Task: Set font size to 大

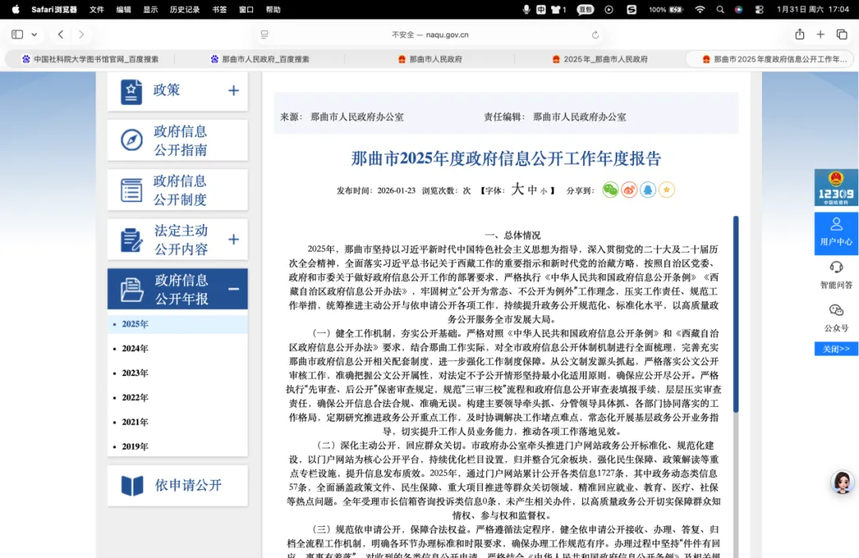Action: tap(517, 189)
